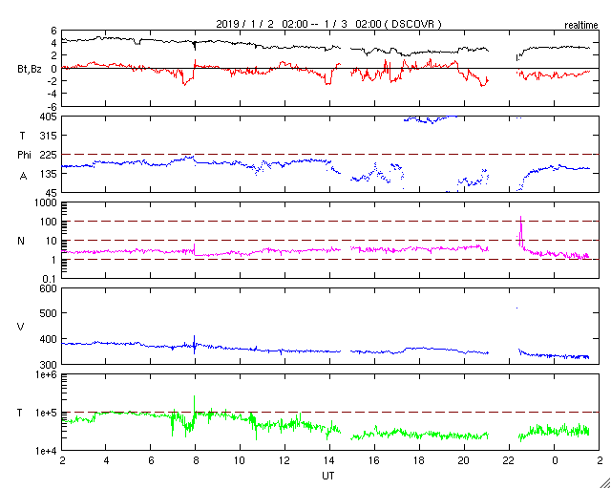Image resolution: width=611 pixels, height=489 pixels.
Task: Click the plot title with DSCOVR date range
Action: point(328,24)
